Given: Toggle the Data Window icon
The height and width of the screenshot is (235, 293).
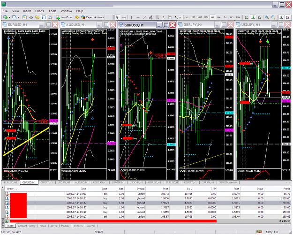Looking at the screenshot, I should tap(31, 17).
